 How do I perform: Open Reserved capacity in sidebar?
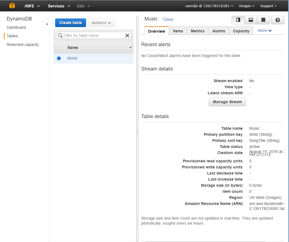[23, 45]
